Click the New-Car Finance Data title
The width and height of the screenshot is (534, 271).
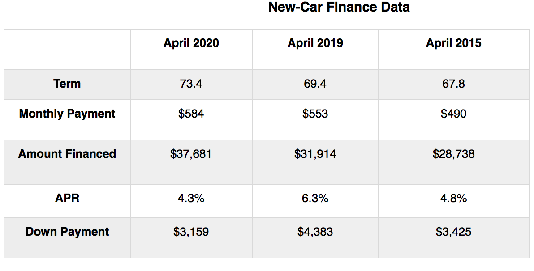pos(339,7)
